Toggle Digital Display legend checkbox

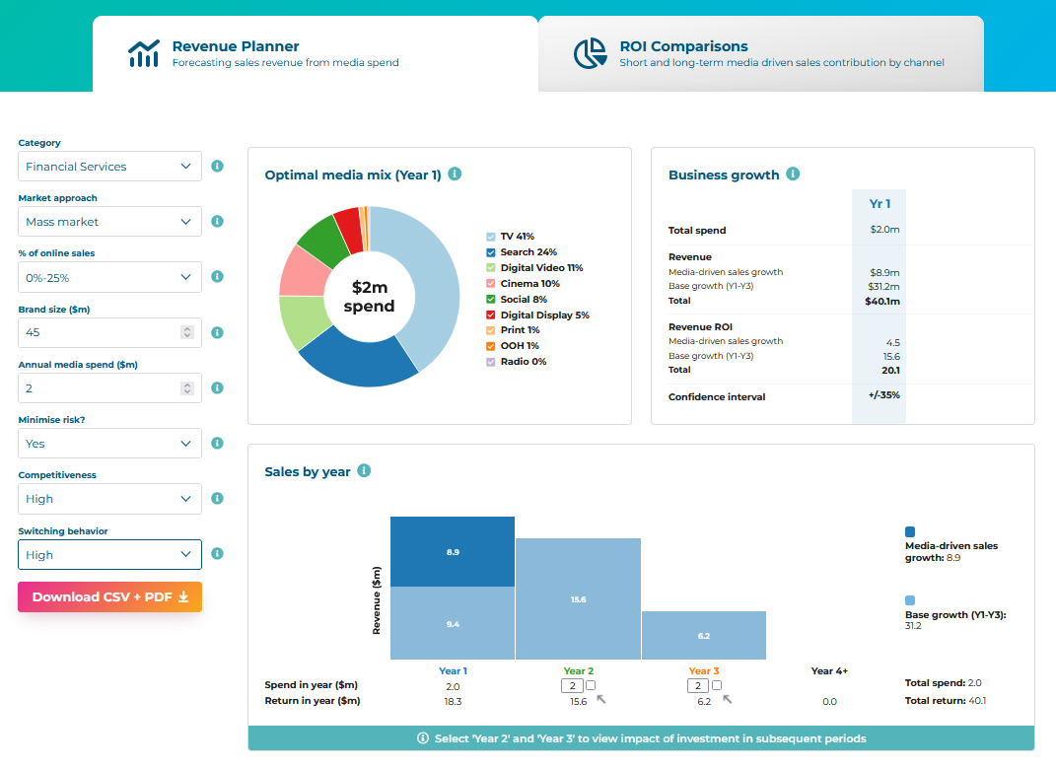(x=491, y=315)
